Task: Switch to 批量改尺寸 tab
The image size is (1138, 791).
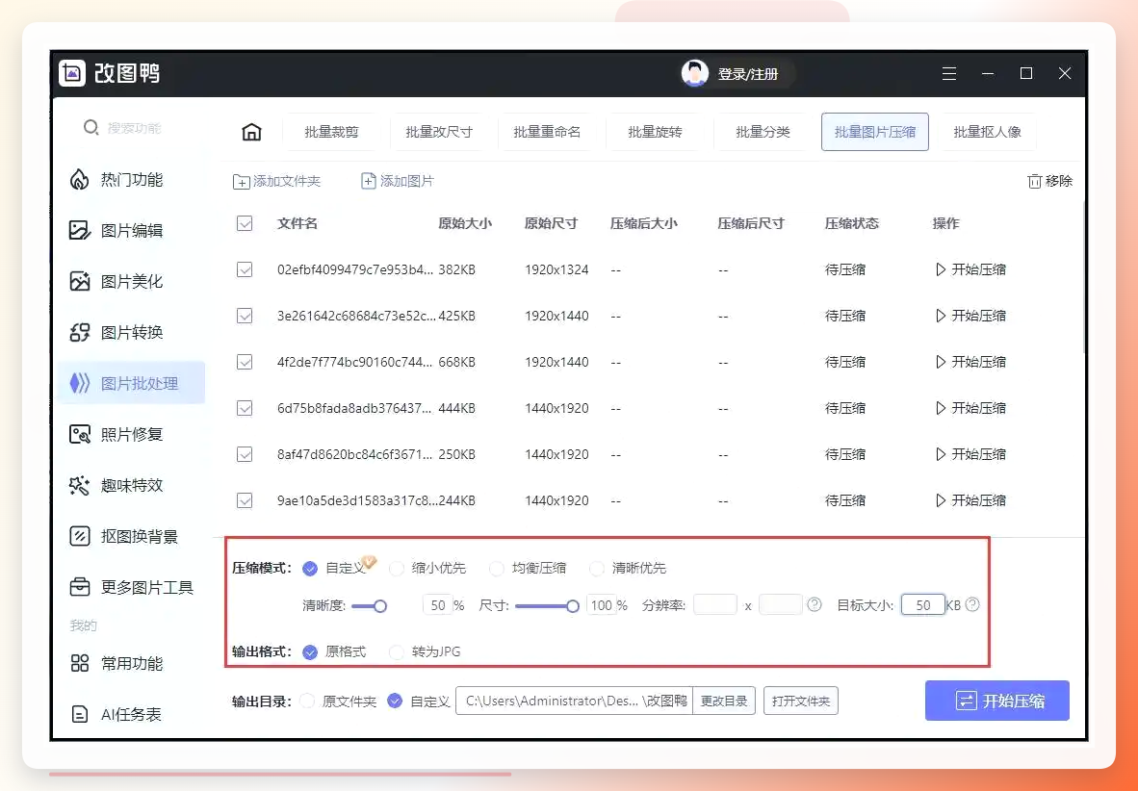Action: coord(439,132)
